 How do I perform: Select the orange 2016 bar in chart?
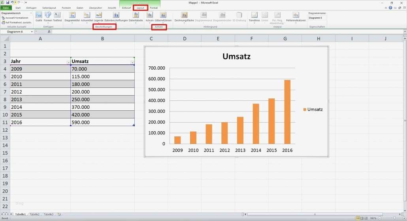pyautogui.click(x=287, y=112)
